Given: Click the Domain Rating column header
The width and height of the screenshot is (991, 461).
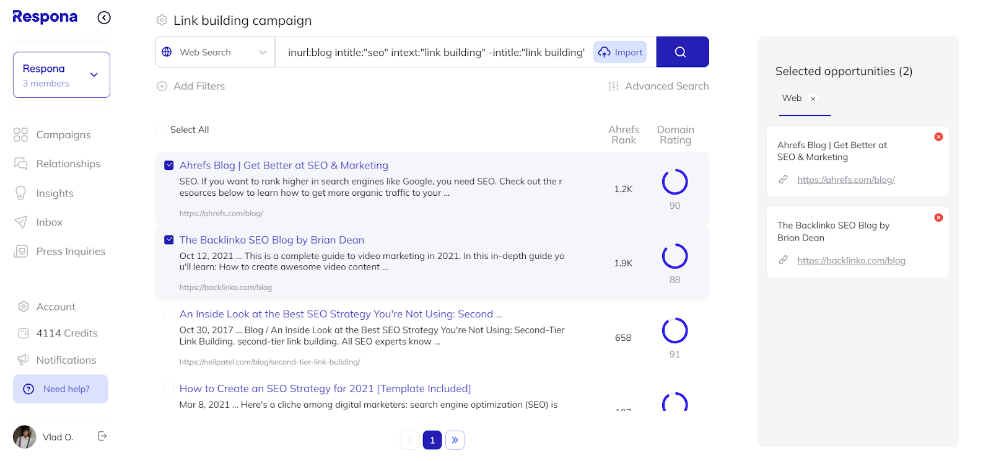Looking at the screenshot, I should (675, 134).
